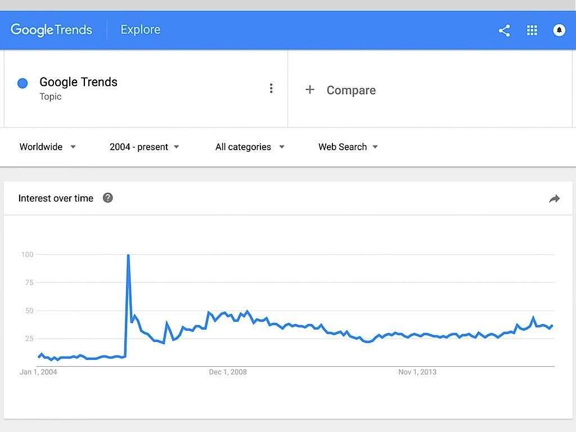Image resolution: width=576 pixels, height=432 pixels.
Task: Select the Google Trends topic search term
Action: [x=78, y=82]
